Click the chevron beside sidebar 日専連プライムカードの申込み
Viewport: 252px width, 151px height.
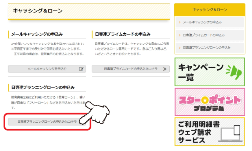pyautogui.click(x=180, y=35)
